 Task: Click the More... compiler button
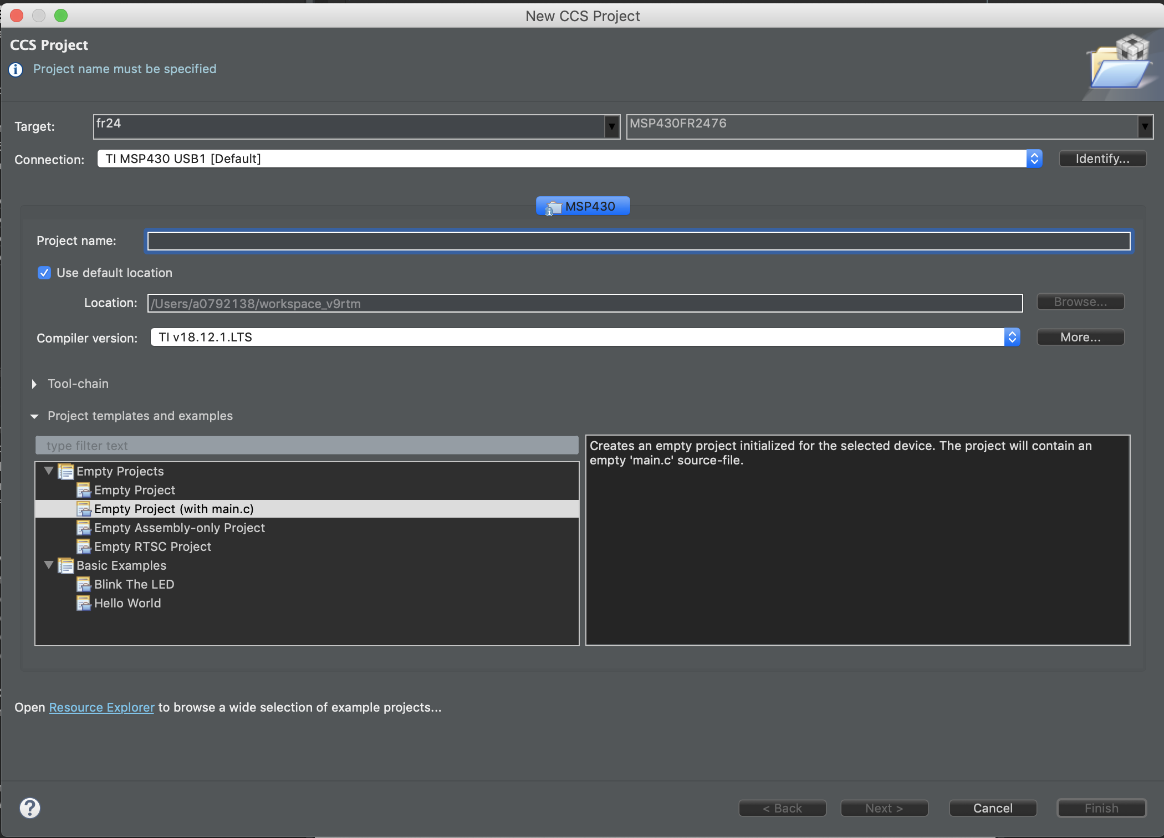[1080, 337]
